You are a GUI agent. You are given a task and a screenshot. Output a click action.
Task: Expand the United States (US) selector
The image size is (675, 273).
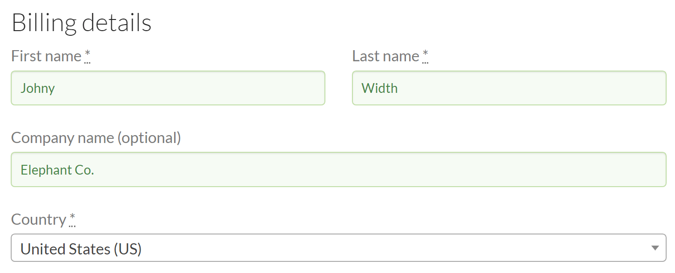(x=338, y=248)
